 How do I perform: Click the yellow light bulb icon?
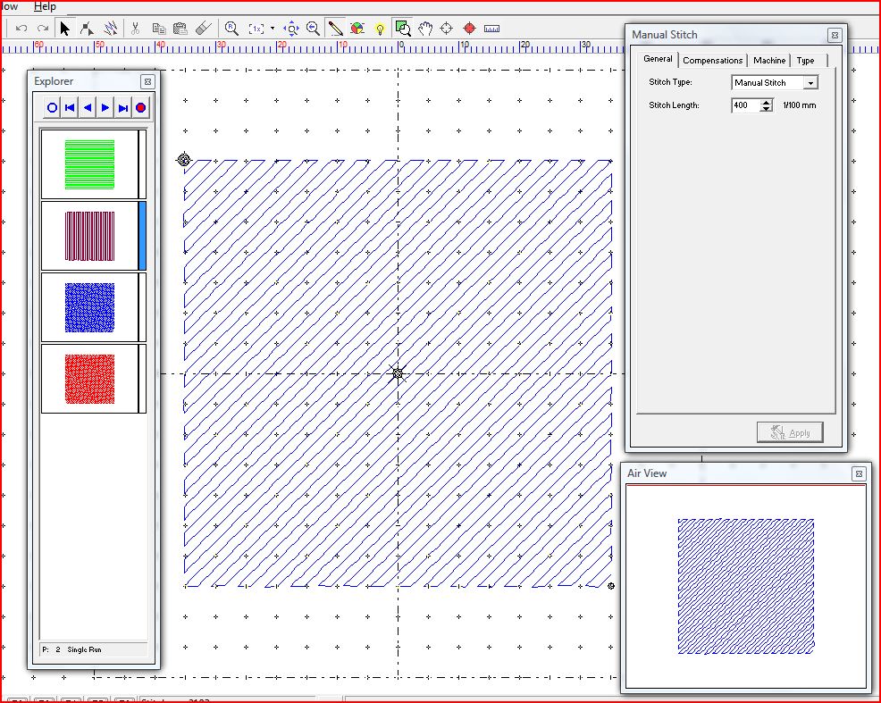[x=380, y=29]
